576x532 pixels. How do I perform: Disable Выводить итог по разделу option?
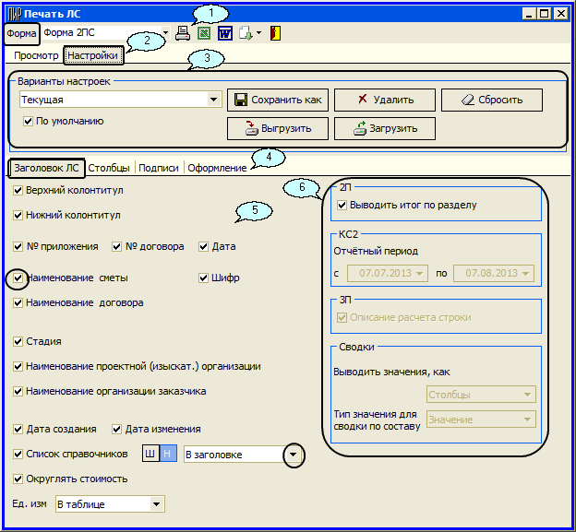pos(342,205)
